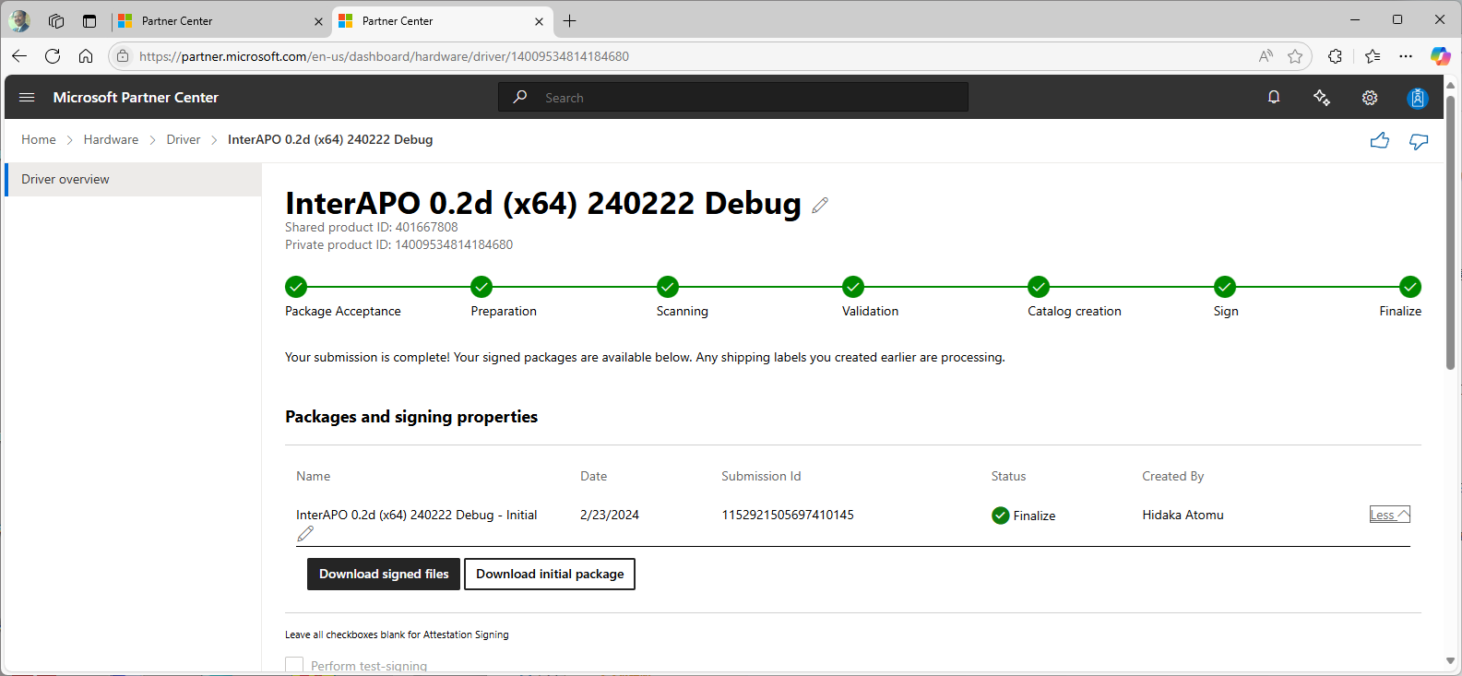1462x676 pixels.
Task: Check the Perform test-signing checkbox
Action: [294, 665]
